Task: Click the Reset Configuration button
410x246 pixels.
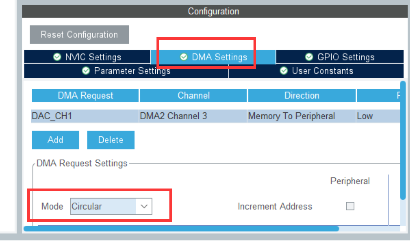Action: [x=79, y=34]
